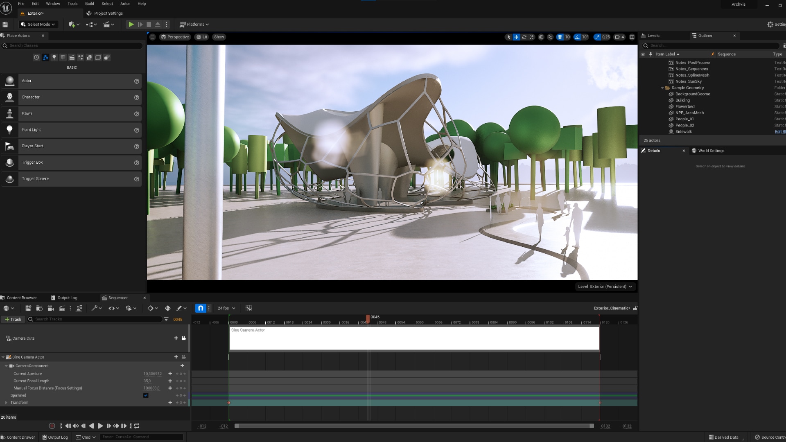Render the sequence via the clapperboard icon

pos(61,308)
